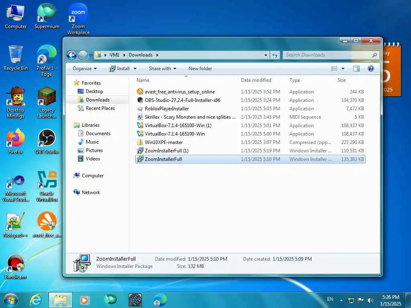The image size is (411, 308).
Task: Expand the view options dropdown arrow
Action: (x=343, y=69)
